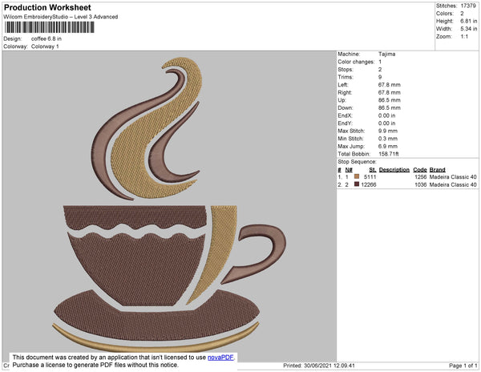This screenshot has height=372, width=481.
Task: Click the Code column header
Action: pyautogui.click(x=420, y=170)
